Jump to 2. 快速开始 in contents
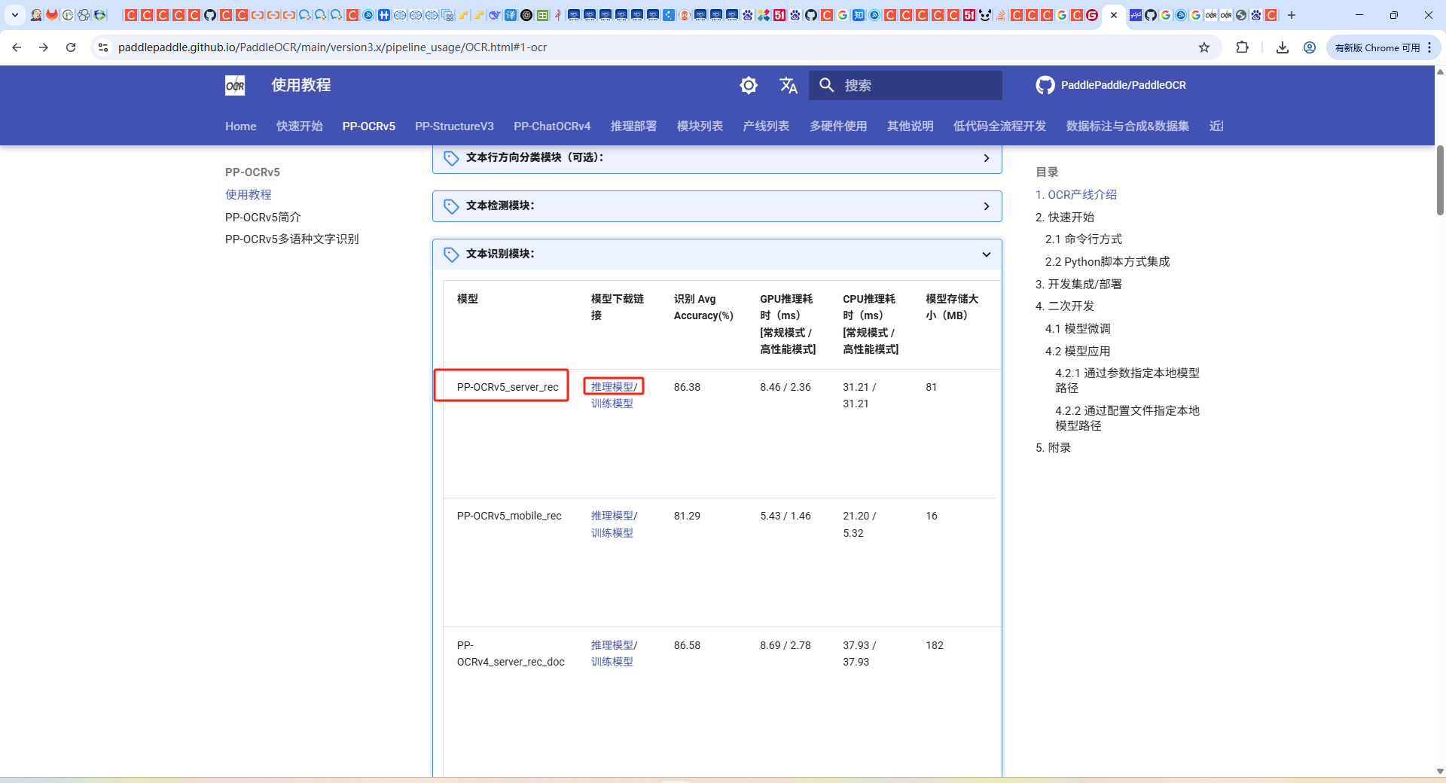1446x783 pixels. [1065, 217]
